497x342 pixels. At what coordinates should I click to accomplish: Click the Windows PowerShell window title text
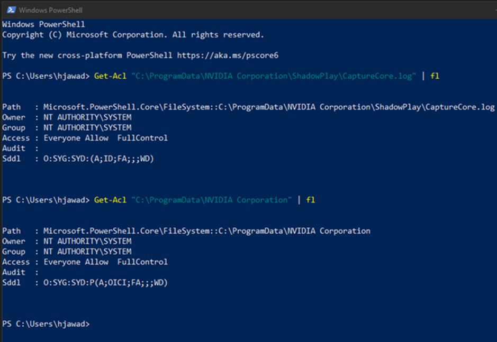(50, 10)
